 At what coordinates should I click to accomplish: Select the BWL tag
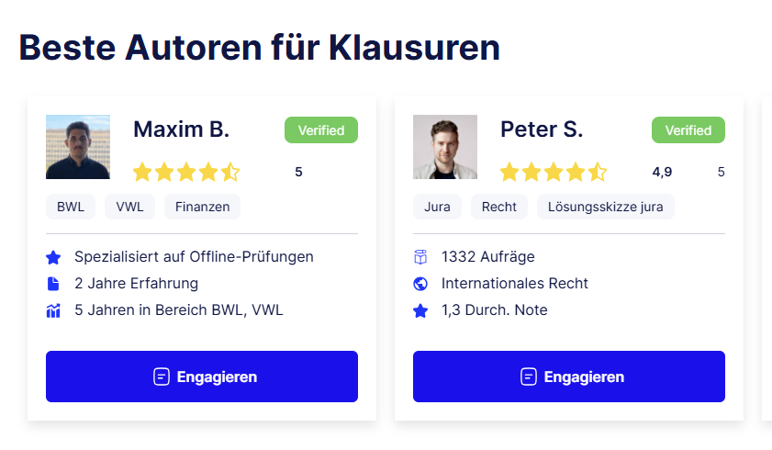(x=71, y=207)
